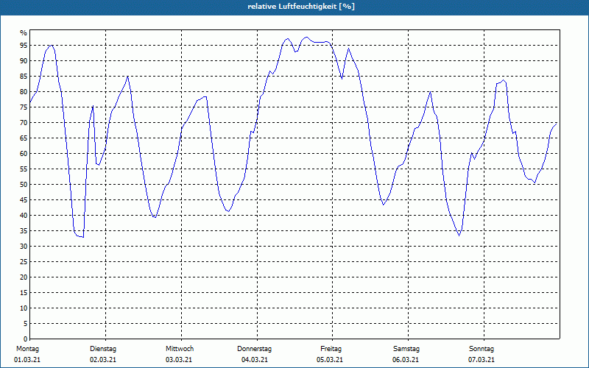Click the 15 value on the y-axis

coord(24,292)
